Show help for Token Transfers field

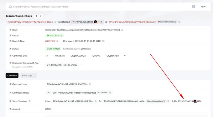tap(10, 101)
